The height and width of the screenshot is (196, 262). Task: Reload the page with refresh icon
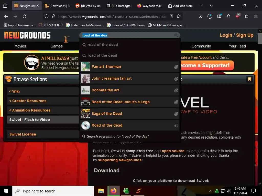click(x=25, y=16)
